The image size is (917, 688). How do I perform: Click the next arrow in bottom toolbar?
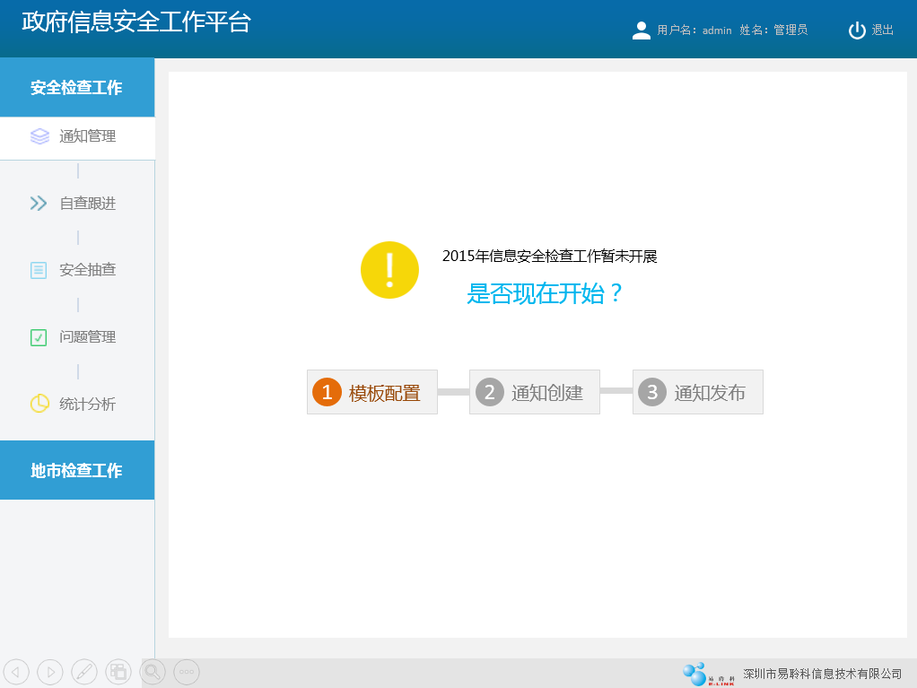point(49,671)
